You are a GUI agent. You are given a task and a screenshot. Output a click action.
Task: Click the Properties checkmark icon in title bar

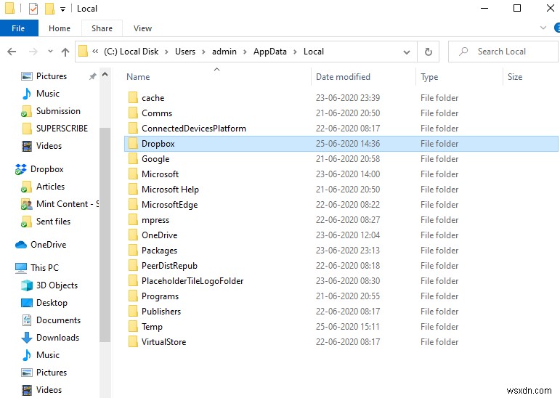pos(33,8)
